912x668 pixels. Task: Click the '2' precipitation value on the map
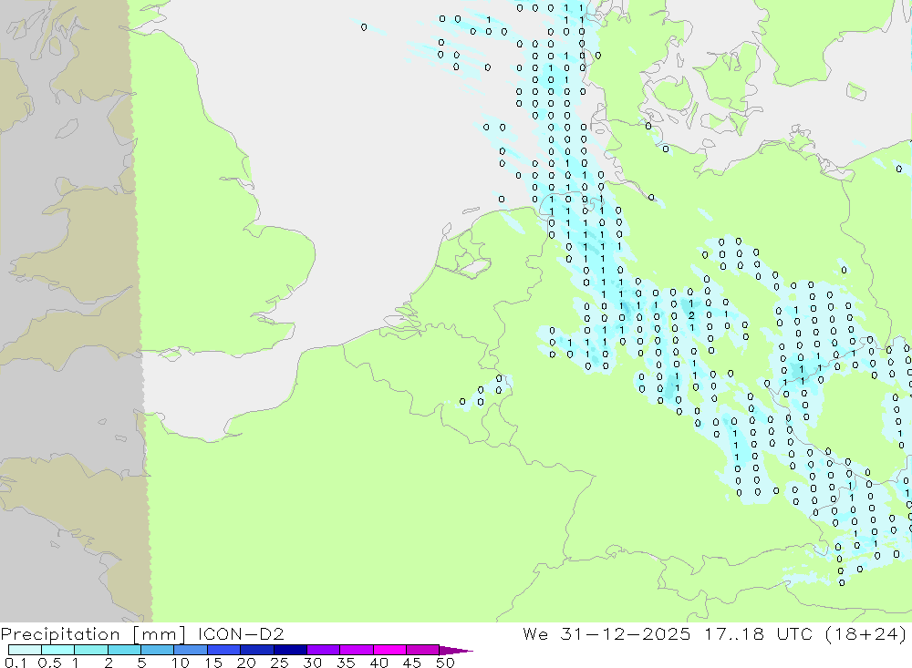click(691, 315)
